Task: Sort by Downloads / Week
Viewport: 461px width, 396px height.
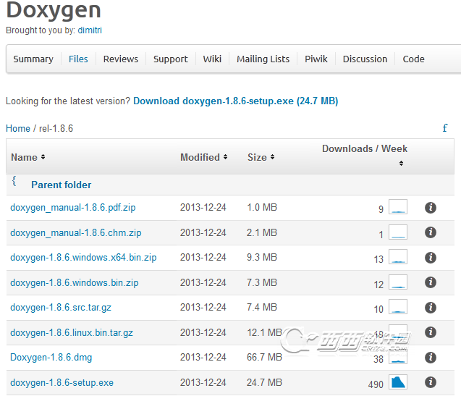Action: [x=365, y=155]
